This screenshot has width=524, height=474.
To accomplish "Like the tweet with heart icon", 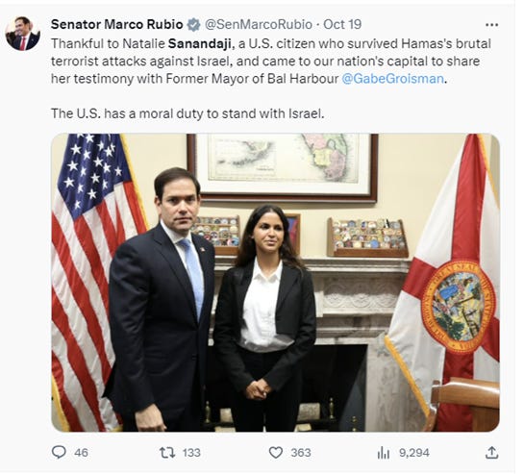I will tap(276, 453).
